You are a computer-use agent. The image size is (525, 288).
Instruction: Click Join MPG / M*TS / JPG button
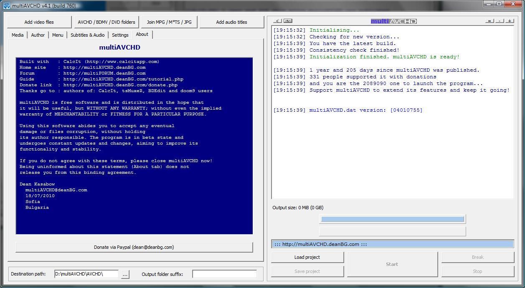pos(169,22)
